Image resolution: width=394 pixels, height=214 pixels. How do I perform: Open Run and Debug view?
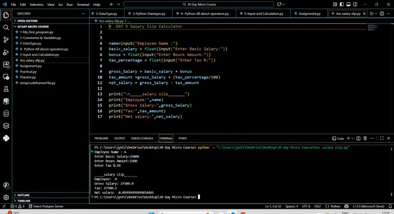click(x=6, y=52)
